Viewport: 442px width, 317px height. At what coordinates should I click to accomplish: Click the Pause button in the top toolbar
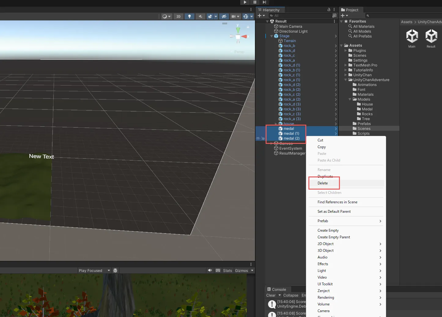tap(255, 2)
